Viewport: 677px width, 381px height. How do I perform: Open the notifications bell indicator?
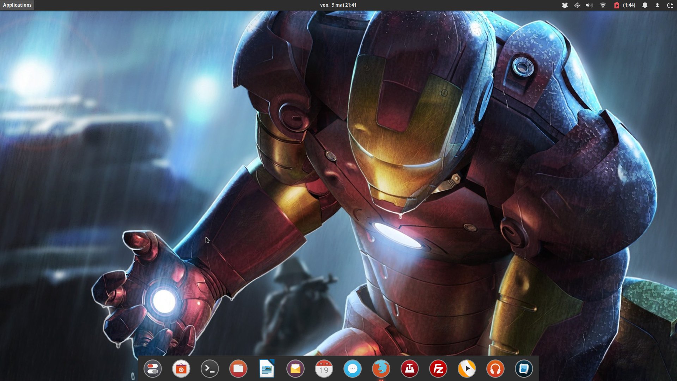645,5
